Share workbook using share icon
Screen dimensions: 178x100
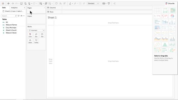pos(114,4)
